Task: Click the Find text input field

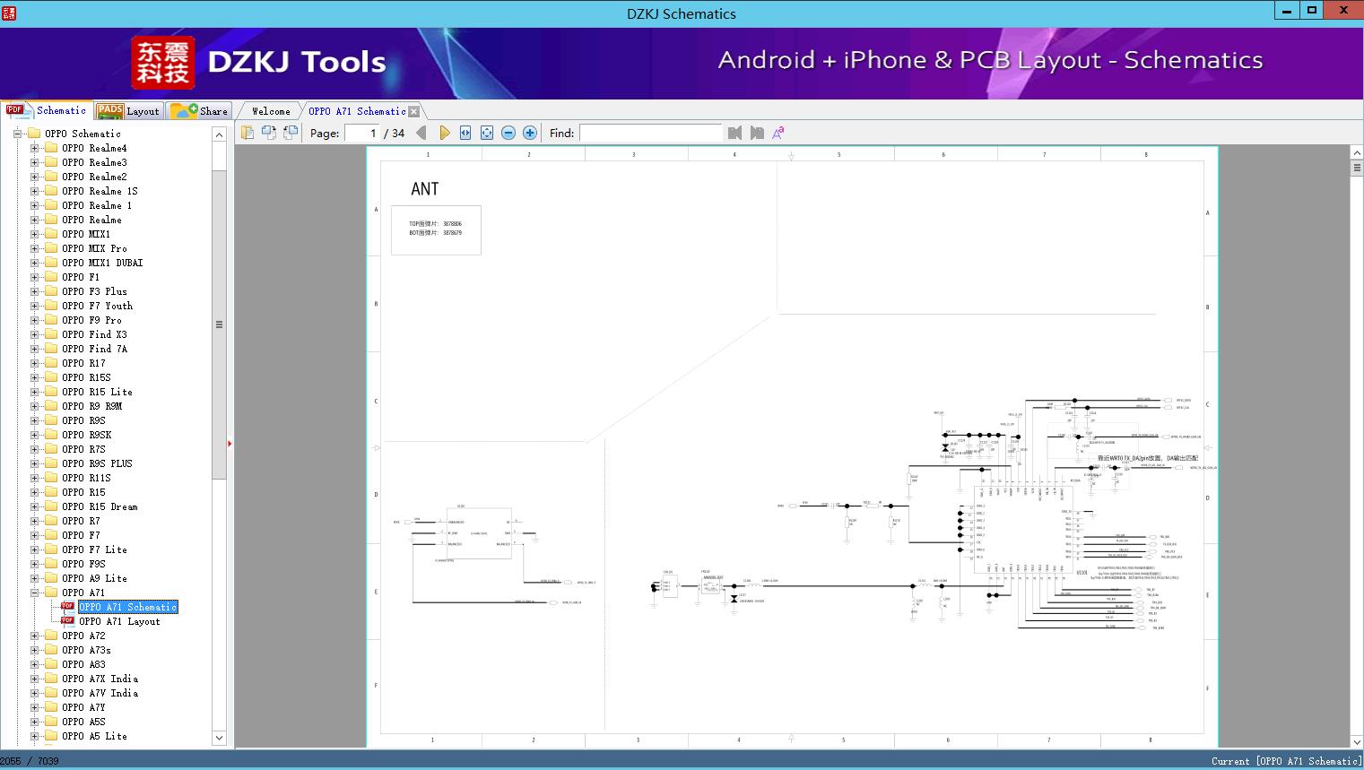Action: coord(650,133)
